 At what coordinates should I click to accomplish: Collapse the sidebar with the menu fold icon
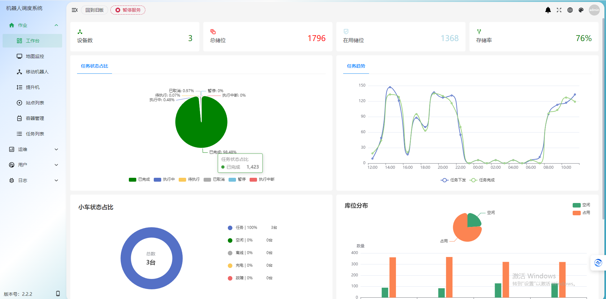point(74,10)
